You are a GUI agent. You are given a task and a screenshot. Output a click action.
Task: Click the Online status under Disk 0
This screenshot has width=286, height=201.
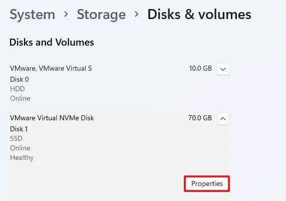[20, 99]
